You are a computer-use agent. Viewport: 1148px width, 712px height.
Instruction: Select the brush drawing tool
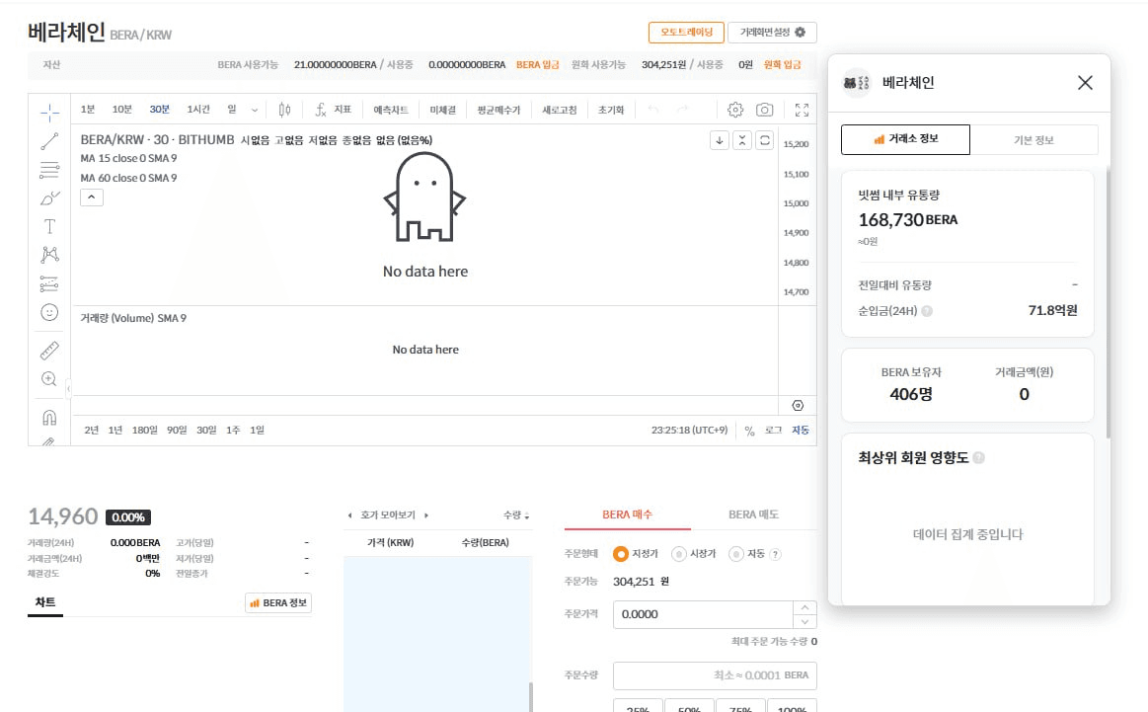(49, 198)
